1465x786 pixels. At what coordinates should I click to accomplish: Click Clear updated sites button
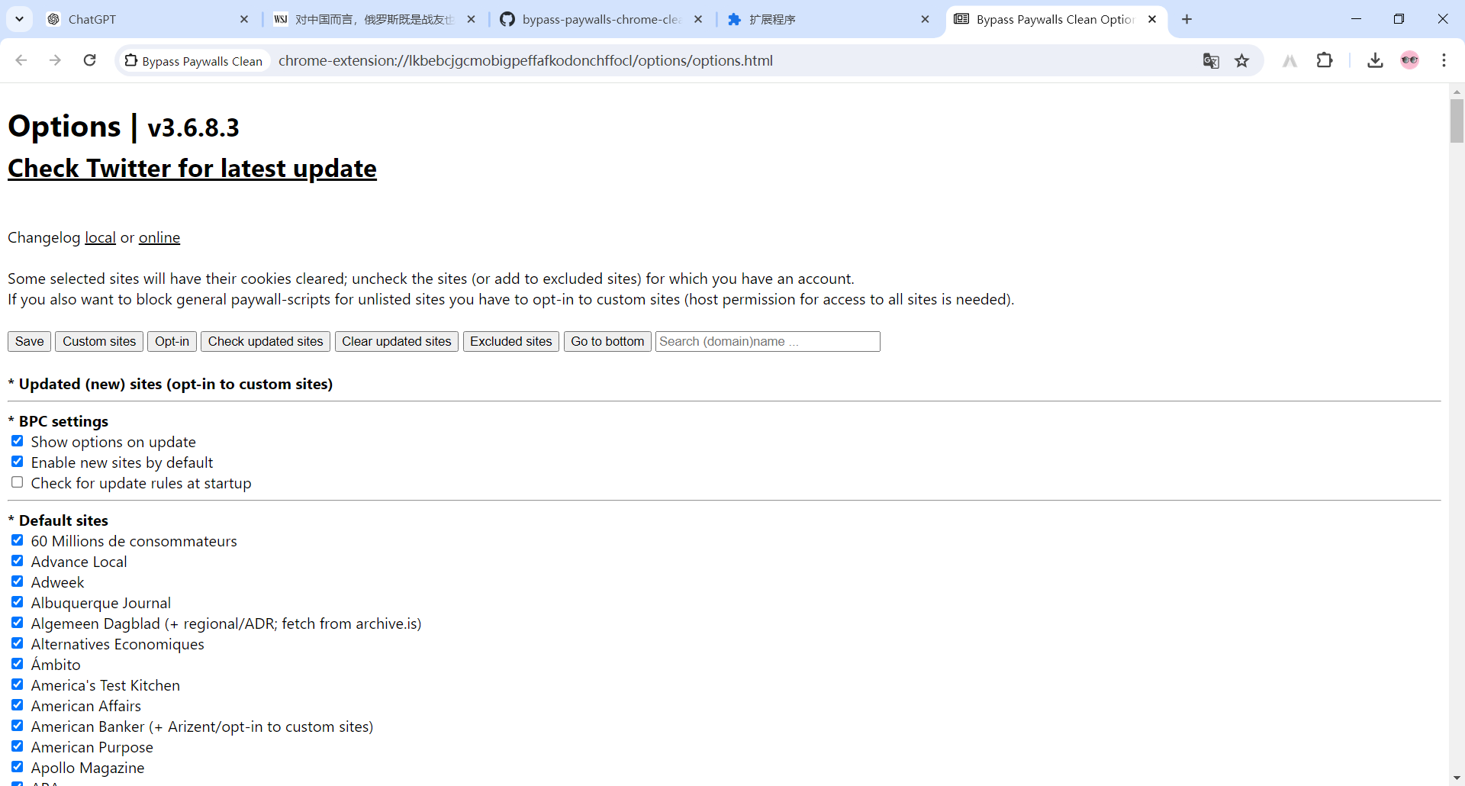[x=397, y=341]
